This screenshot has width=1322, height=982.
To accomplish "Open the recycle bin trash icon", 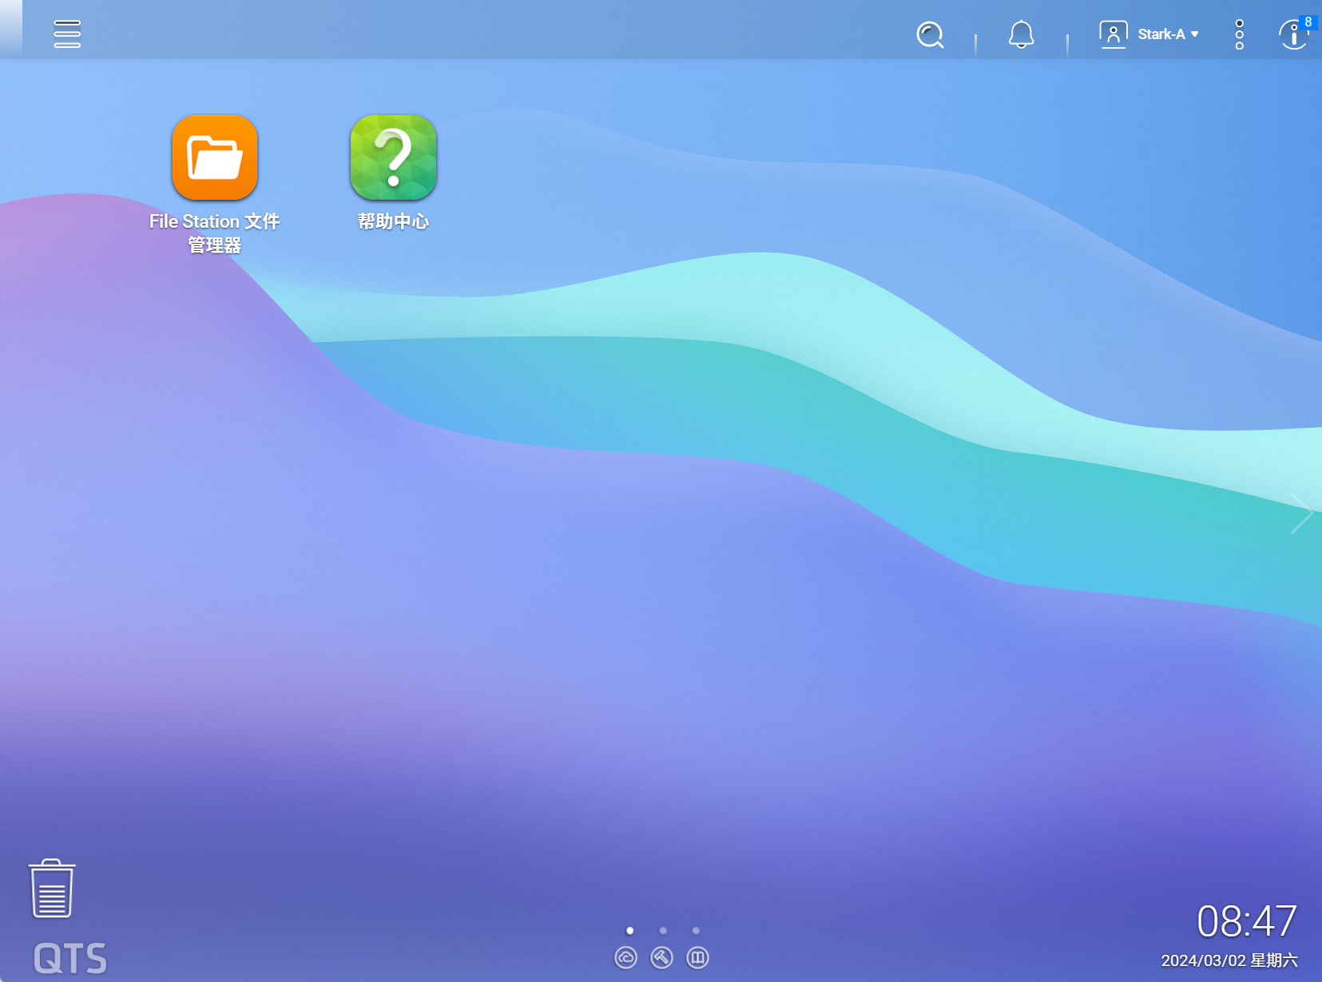I will (52, 889).
